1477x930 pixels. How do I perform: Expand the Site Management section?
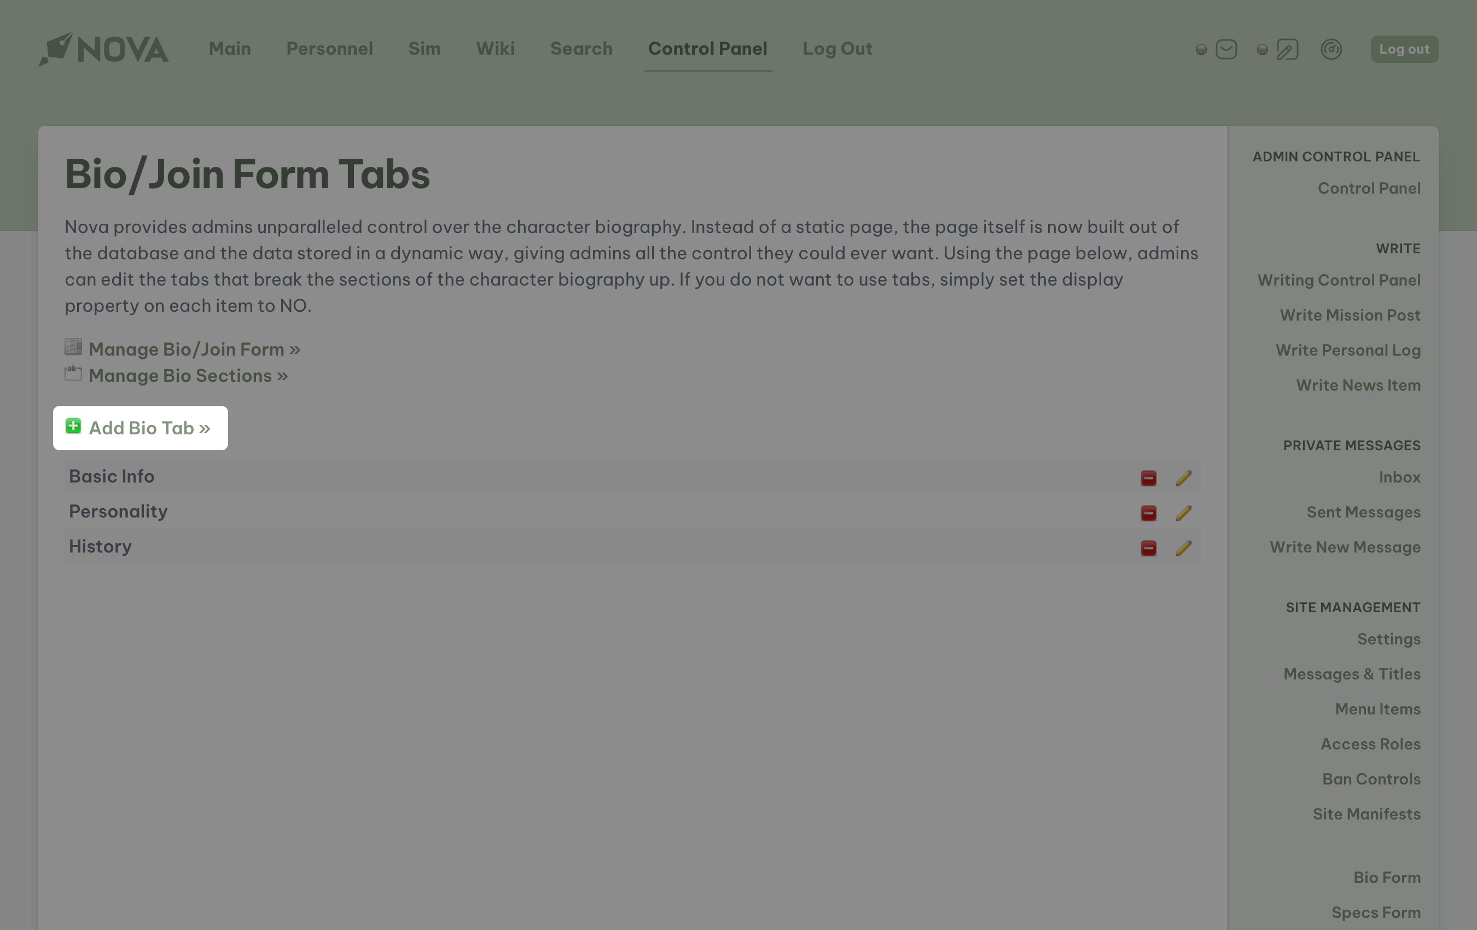coord(1353,607)
